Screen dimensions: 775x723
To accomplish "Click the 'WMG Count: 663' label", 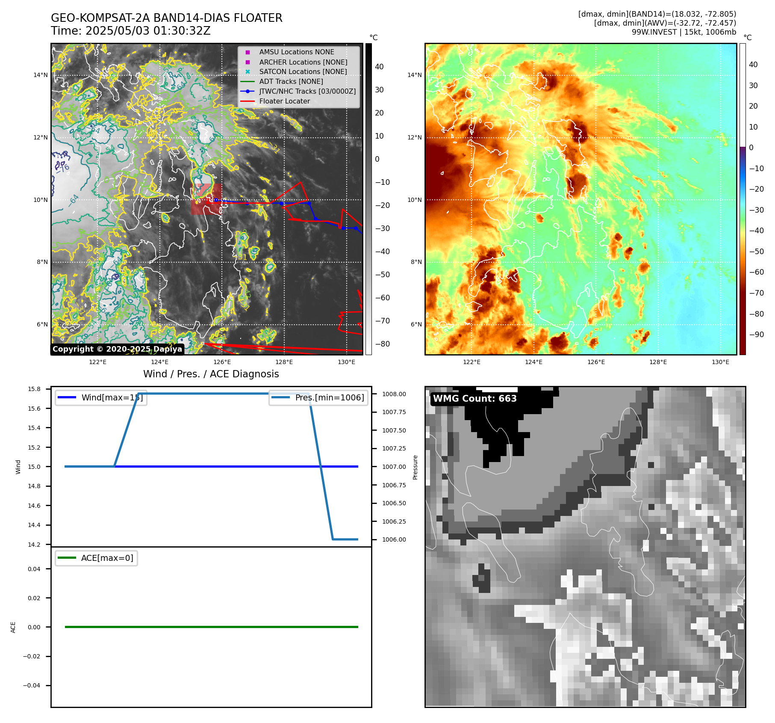I will 475,398.
